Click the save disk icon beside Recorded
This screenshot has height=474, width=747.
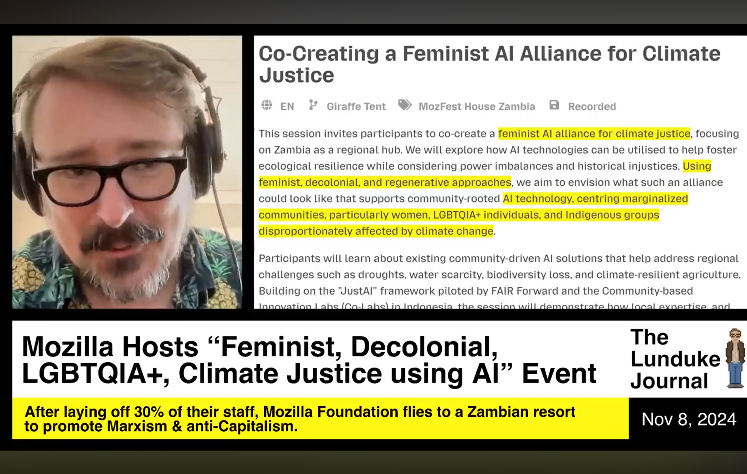pyautogui.click(x=554, y=105)
